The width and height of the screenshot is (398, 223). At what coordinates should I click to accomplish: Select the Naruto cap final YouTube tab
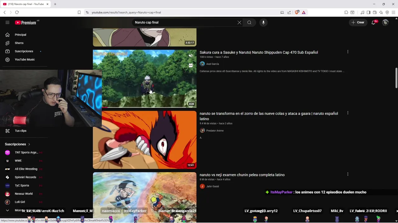(x=25, y=4)
